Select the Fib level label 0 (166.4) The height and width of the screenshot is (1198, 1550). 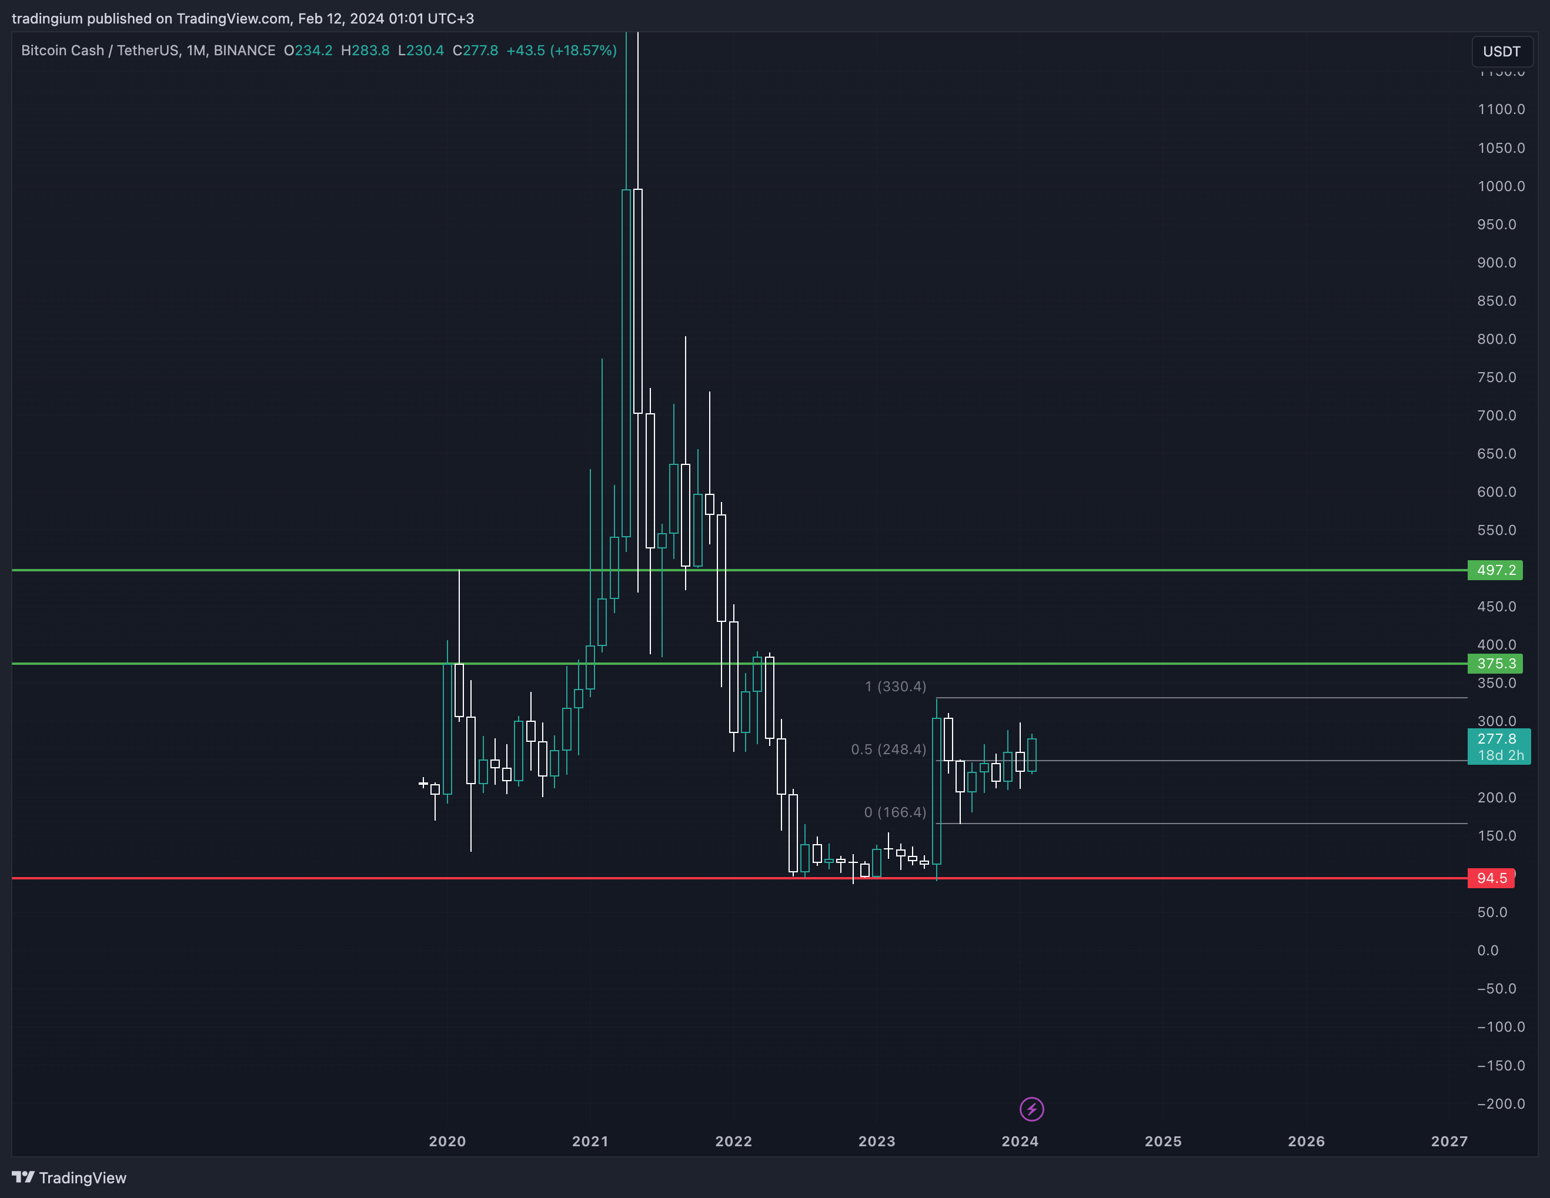point(895,812)
